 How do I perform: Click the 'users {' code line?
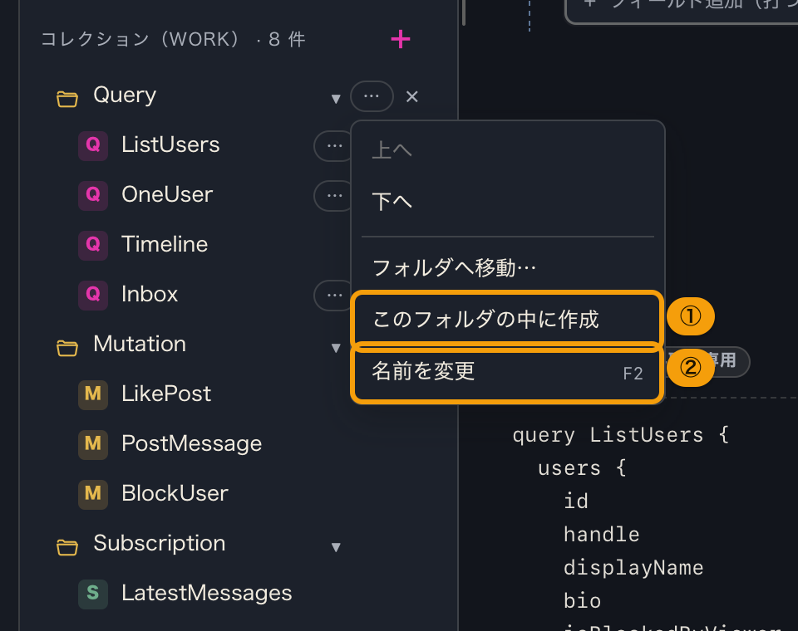(x=582, y=468)
